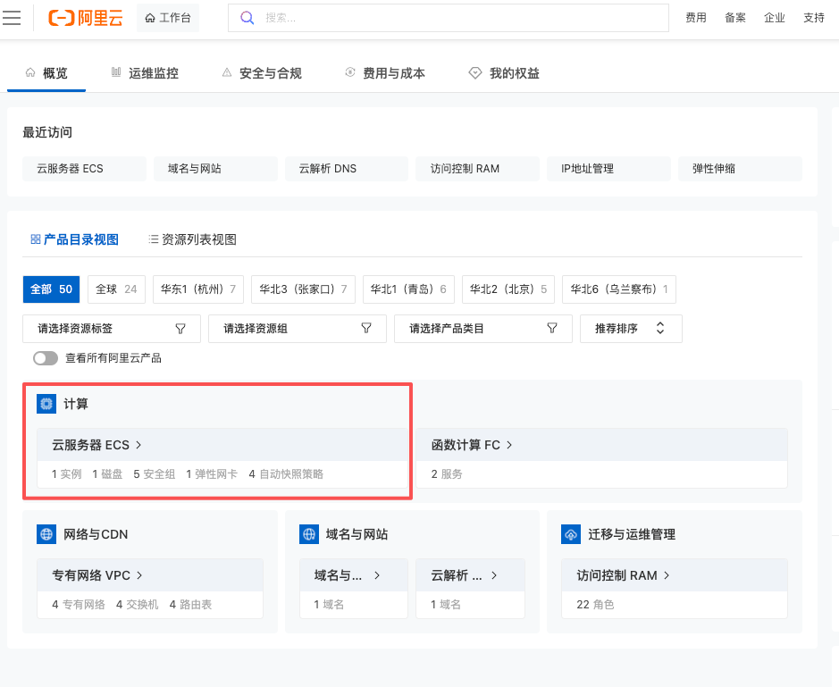The image size is (839, 687).
Task: Open the 请选择资源组 dropdown
Action: click(298, 329)
